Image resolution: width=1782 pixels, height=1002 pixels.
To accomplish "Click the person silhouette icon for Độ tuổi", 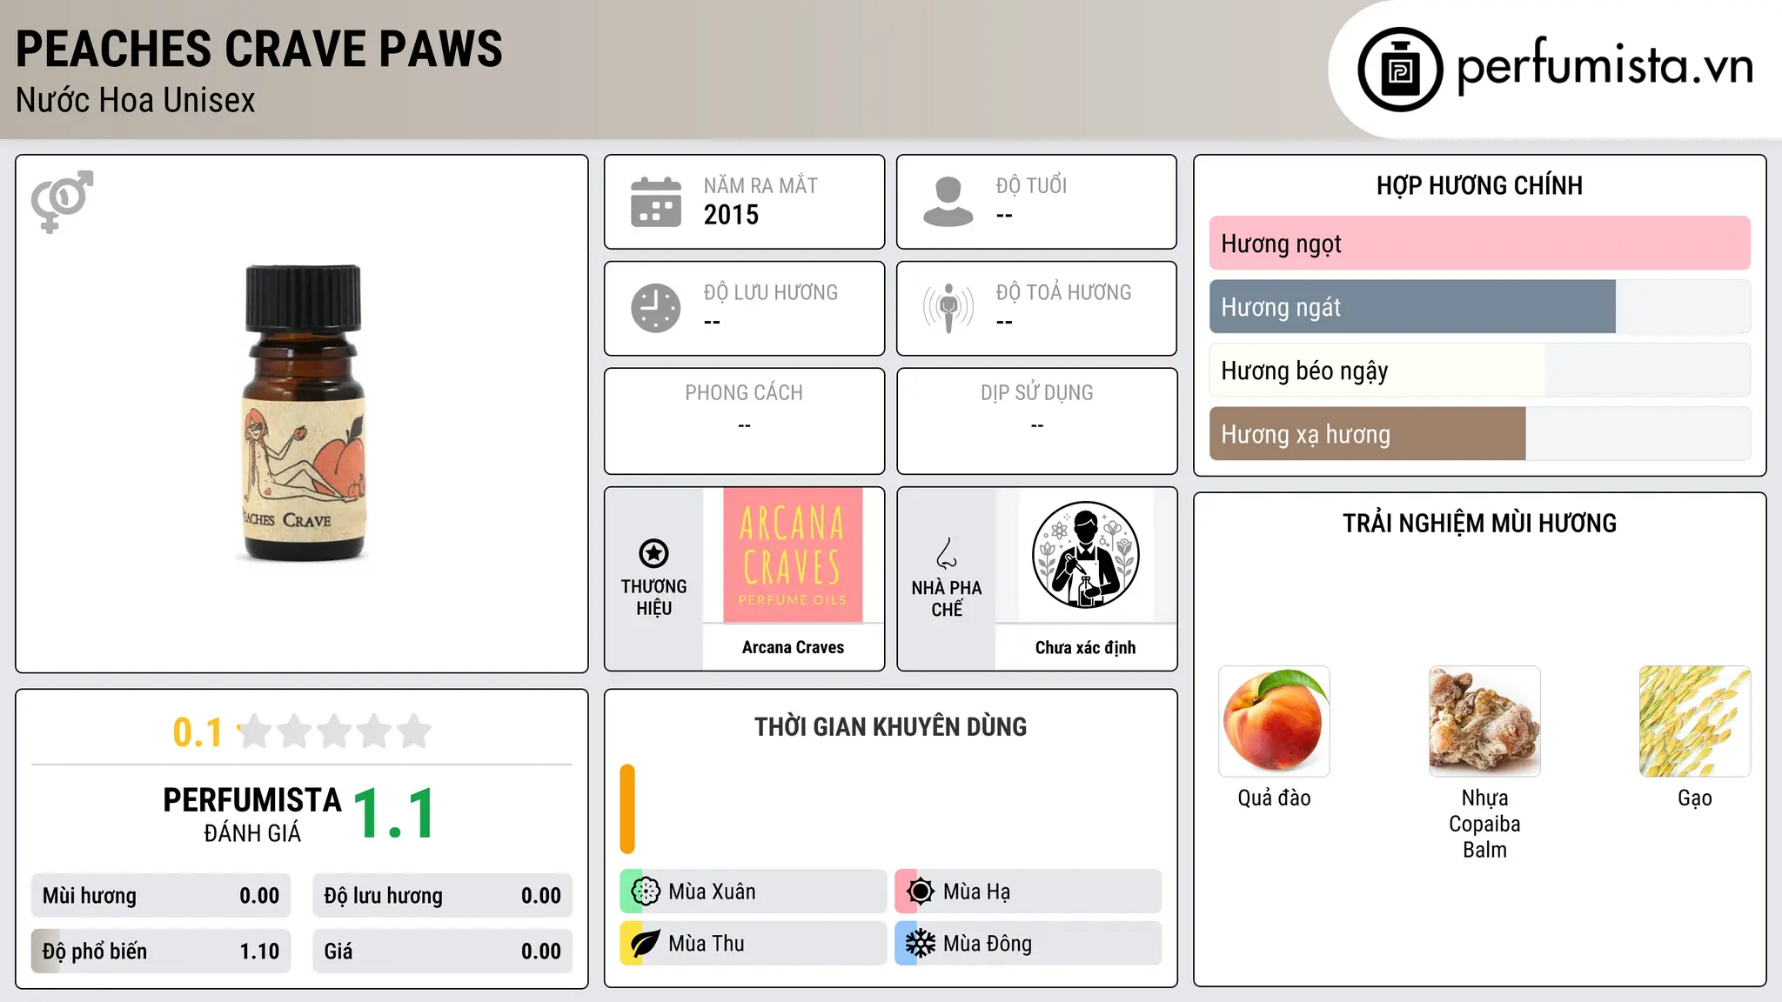I will point(948,202).
